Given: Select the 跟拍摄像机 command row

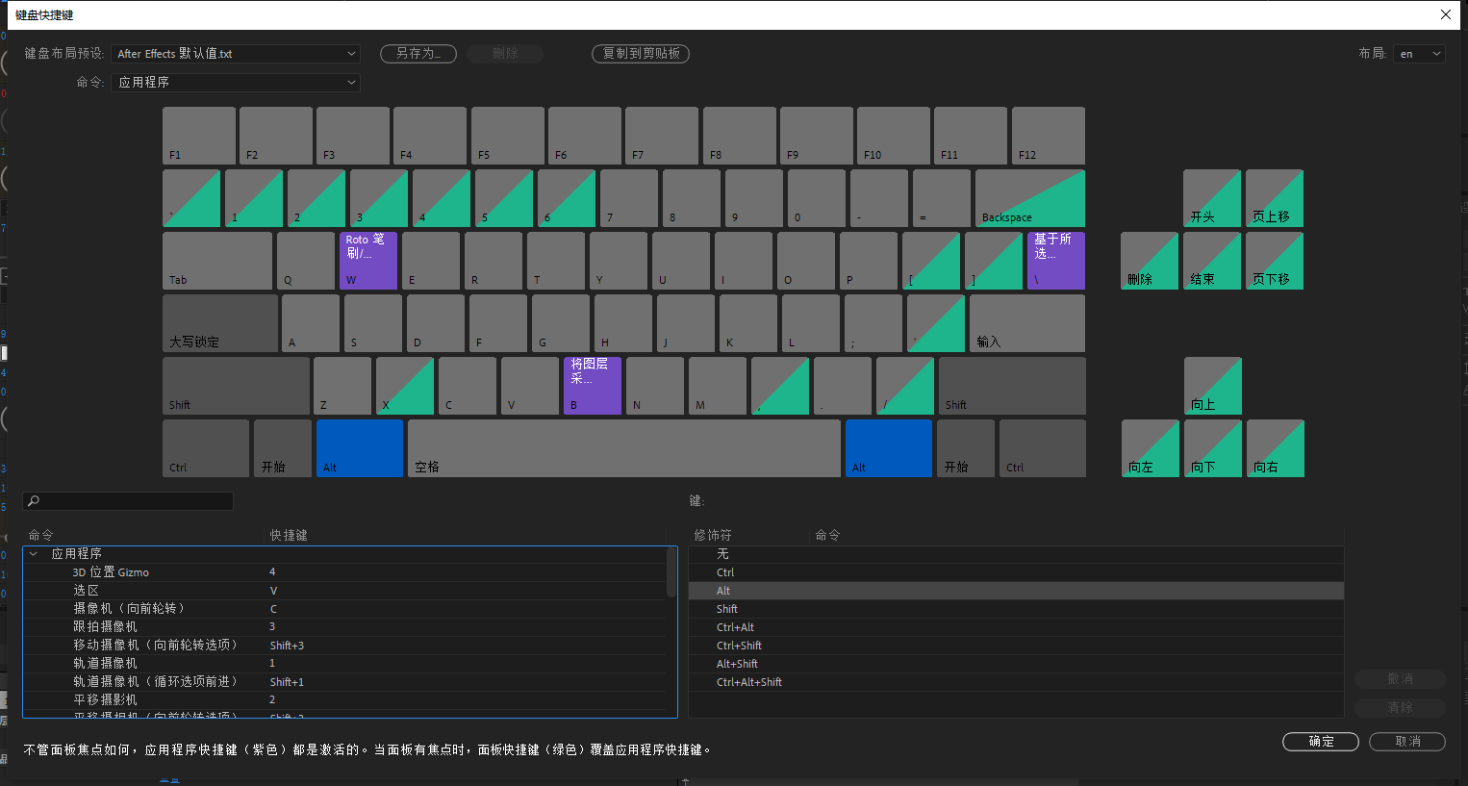Looking at the screenshot, I should click(x=344, y=627).
